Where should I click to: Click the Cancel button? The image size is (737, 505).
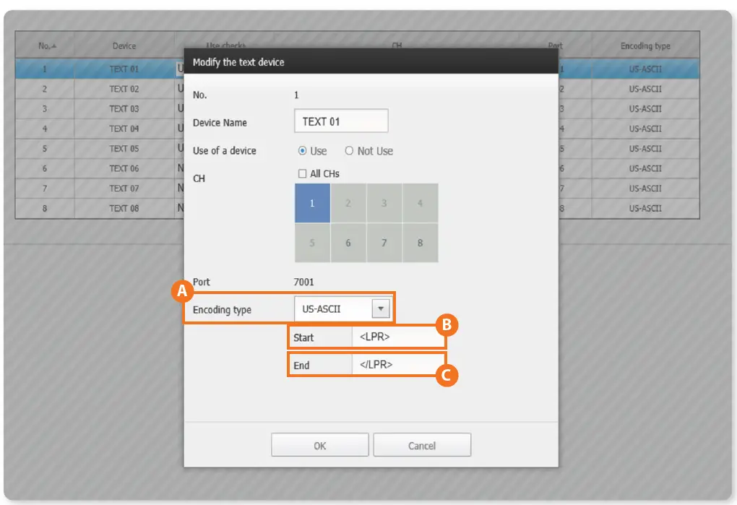[422, 445]
